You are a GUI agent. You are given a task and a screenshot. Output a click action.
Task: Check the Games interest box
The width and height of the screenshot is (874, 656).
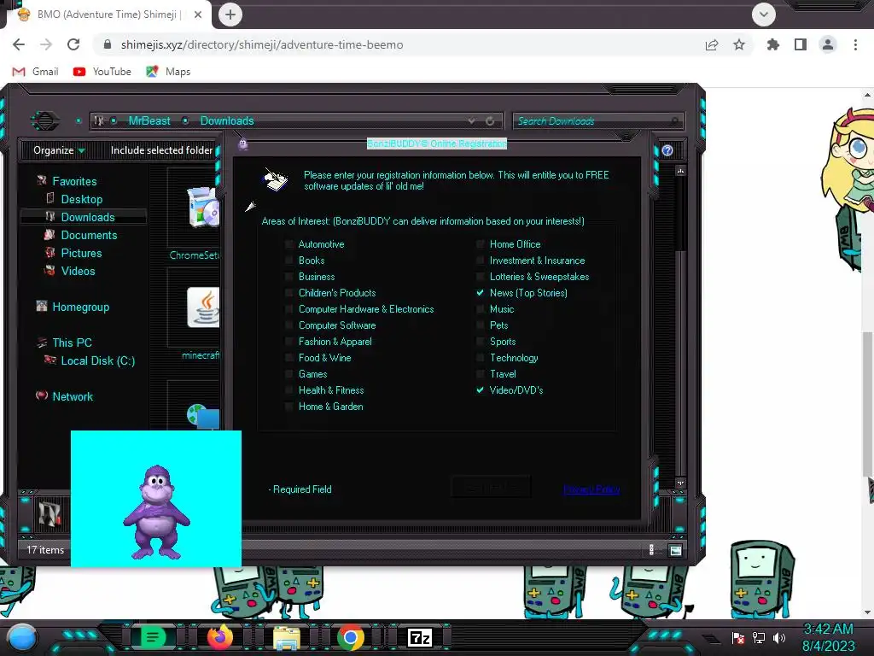tap(288, 374)
